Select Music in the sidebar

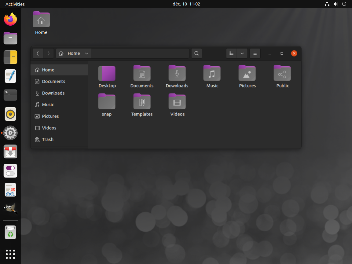click(x=59, y=105)
